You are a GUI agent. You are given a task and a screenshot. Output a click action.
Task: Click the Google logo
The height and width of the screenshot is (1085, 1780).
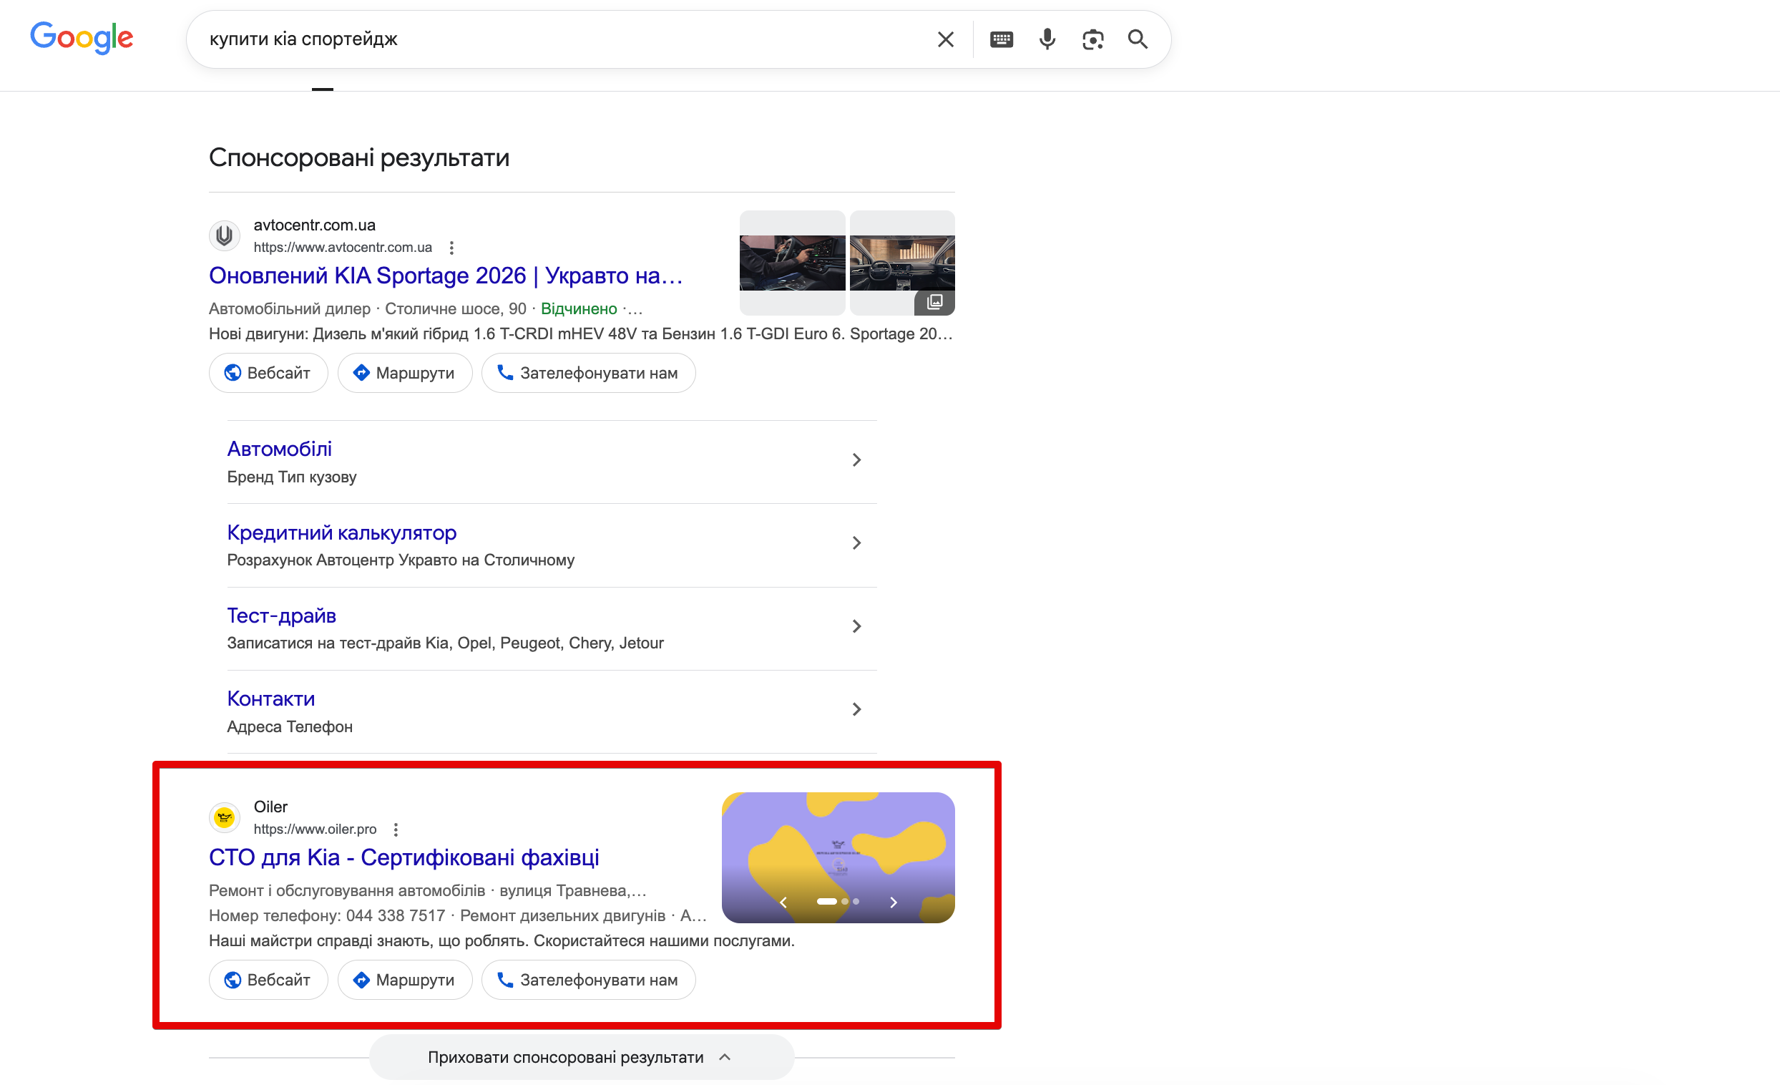coord(82,38)
